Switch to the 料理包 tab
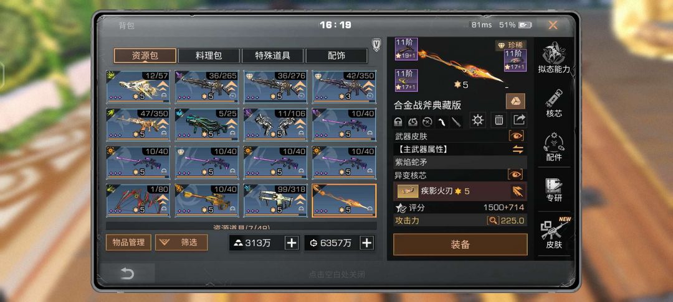This screenshot has height=302, width=673. (209, 55)
